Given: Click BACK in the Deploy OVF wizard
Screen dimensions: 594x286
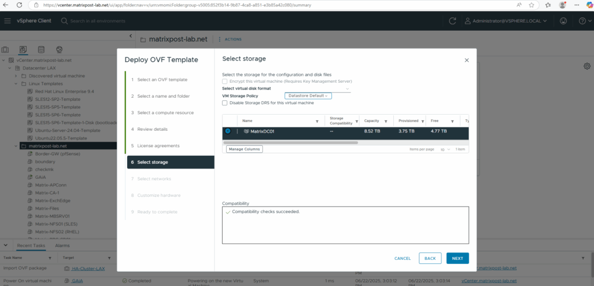Looking at the screenshot, I should [430, 258].
